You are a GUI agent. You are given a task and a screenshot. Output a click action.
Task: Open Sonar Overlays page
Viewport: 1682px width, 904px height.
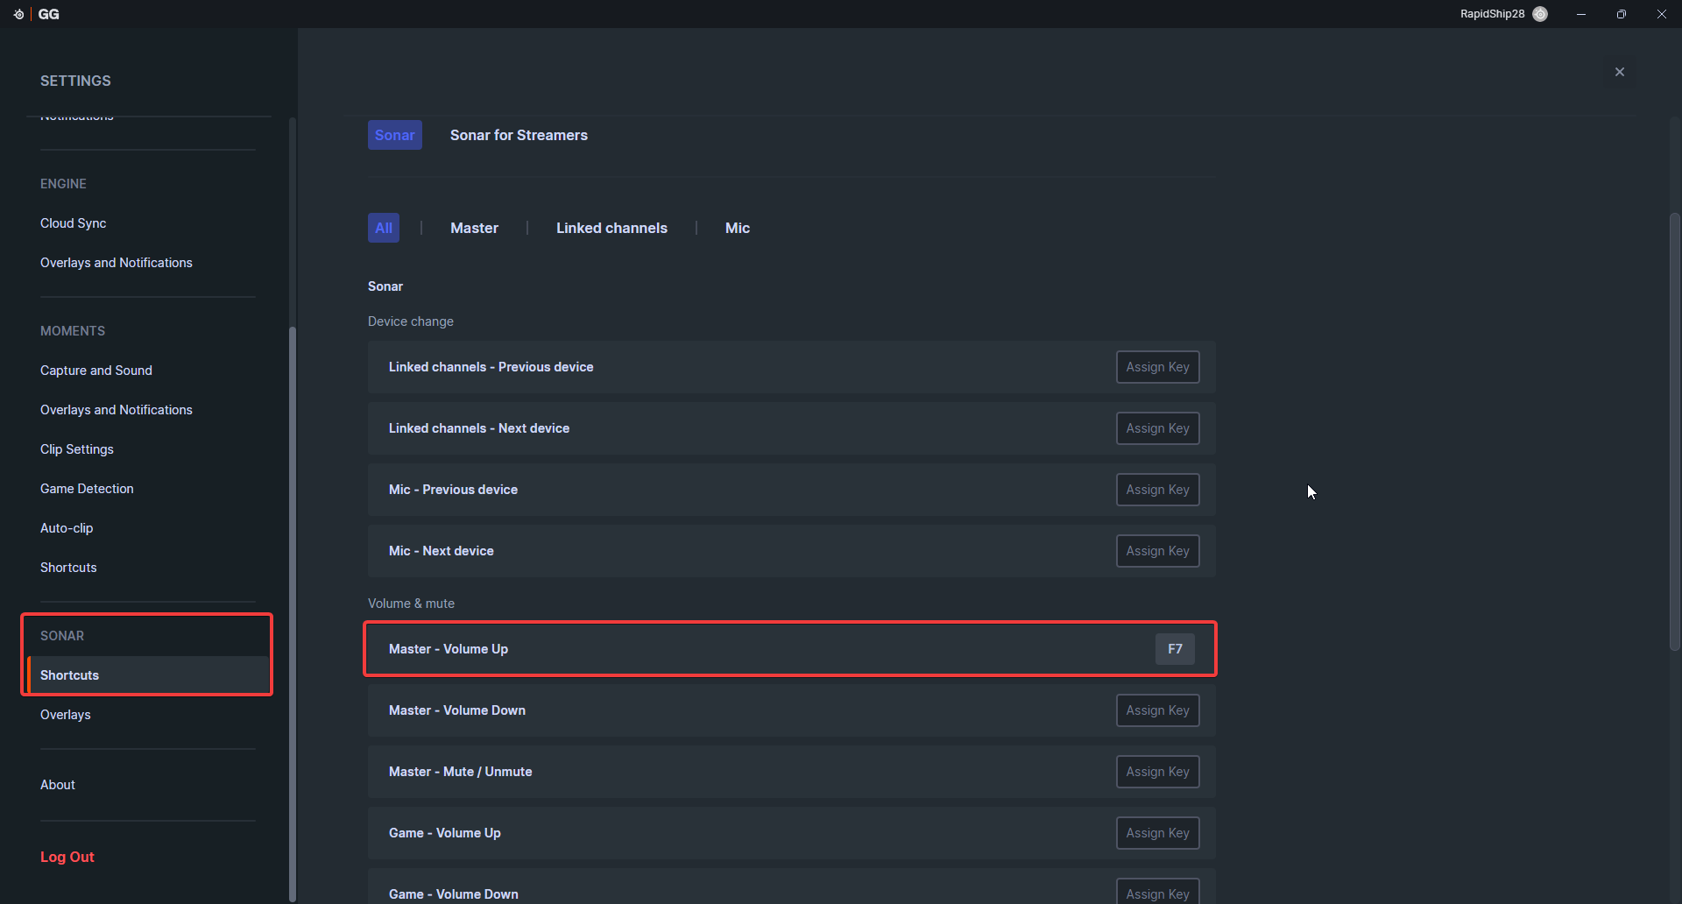(66, 715)
